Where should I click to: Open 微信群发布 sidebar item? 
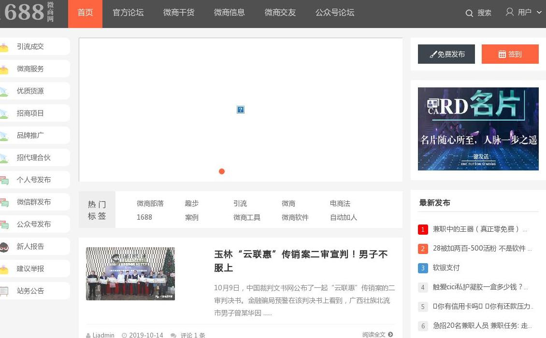click(x=34, y=202)
